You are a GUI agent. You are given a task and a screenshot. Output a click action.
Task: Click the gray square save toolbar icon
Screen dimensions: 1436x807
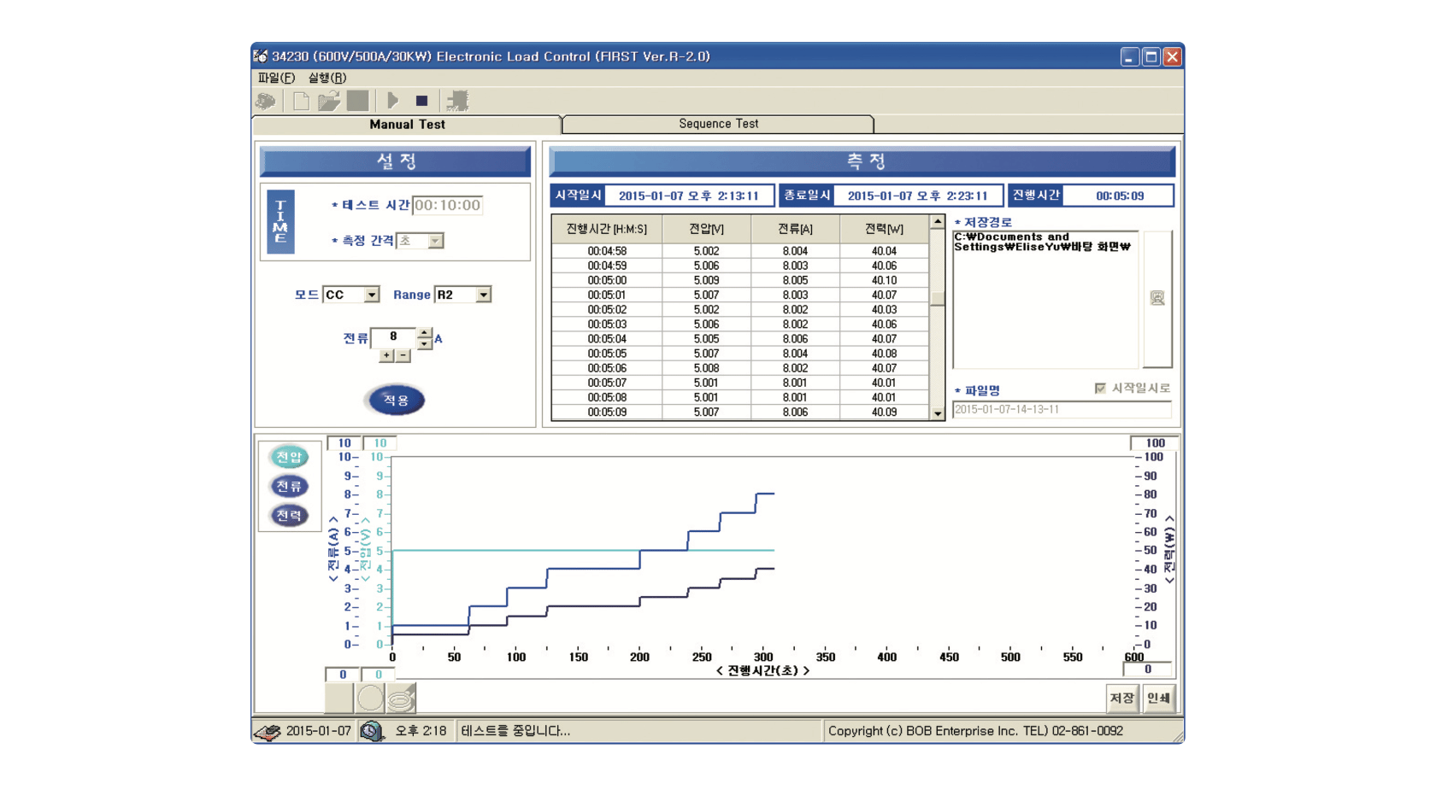[x=357, y=101]
